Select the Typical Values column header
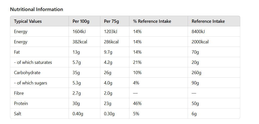Viewport: 259px width, 124px height. pos(28,21)
